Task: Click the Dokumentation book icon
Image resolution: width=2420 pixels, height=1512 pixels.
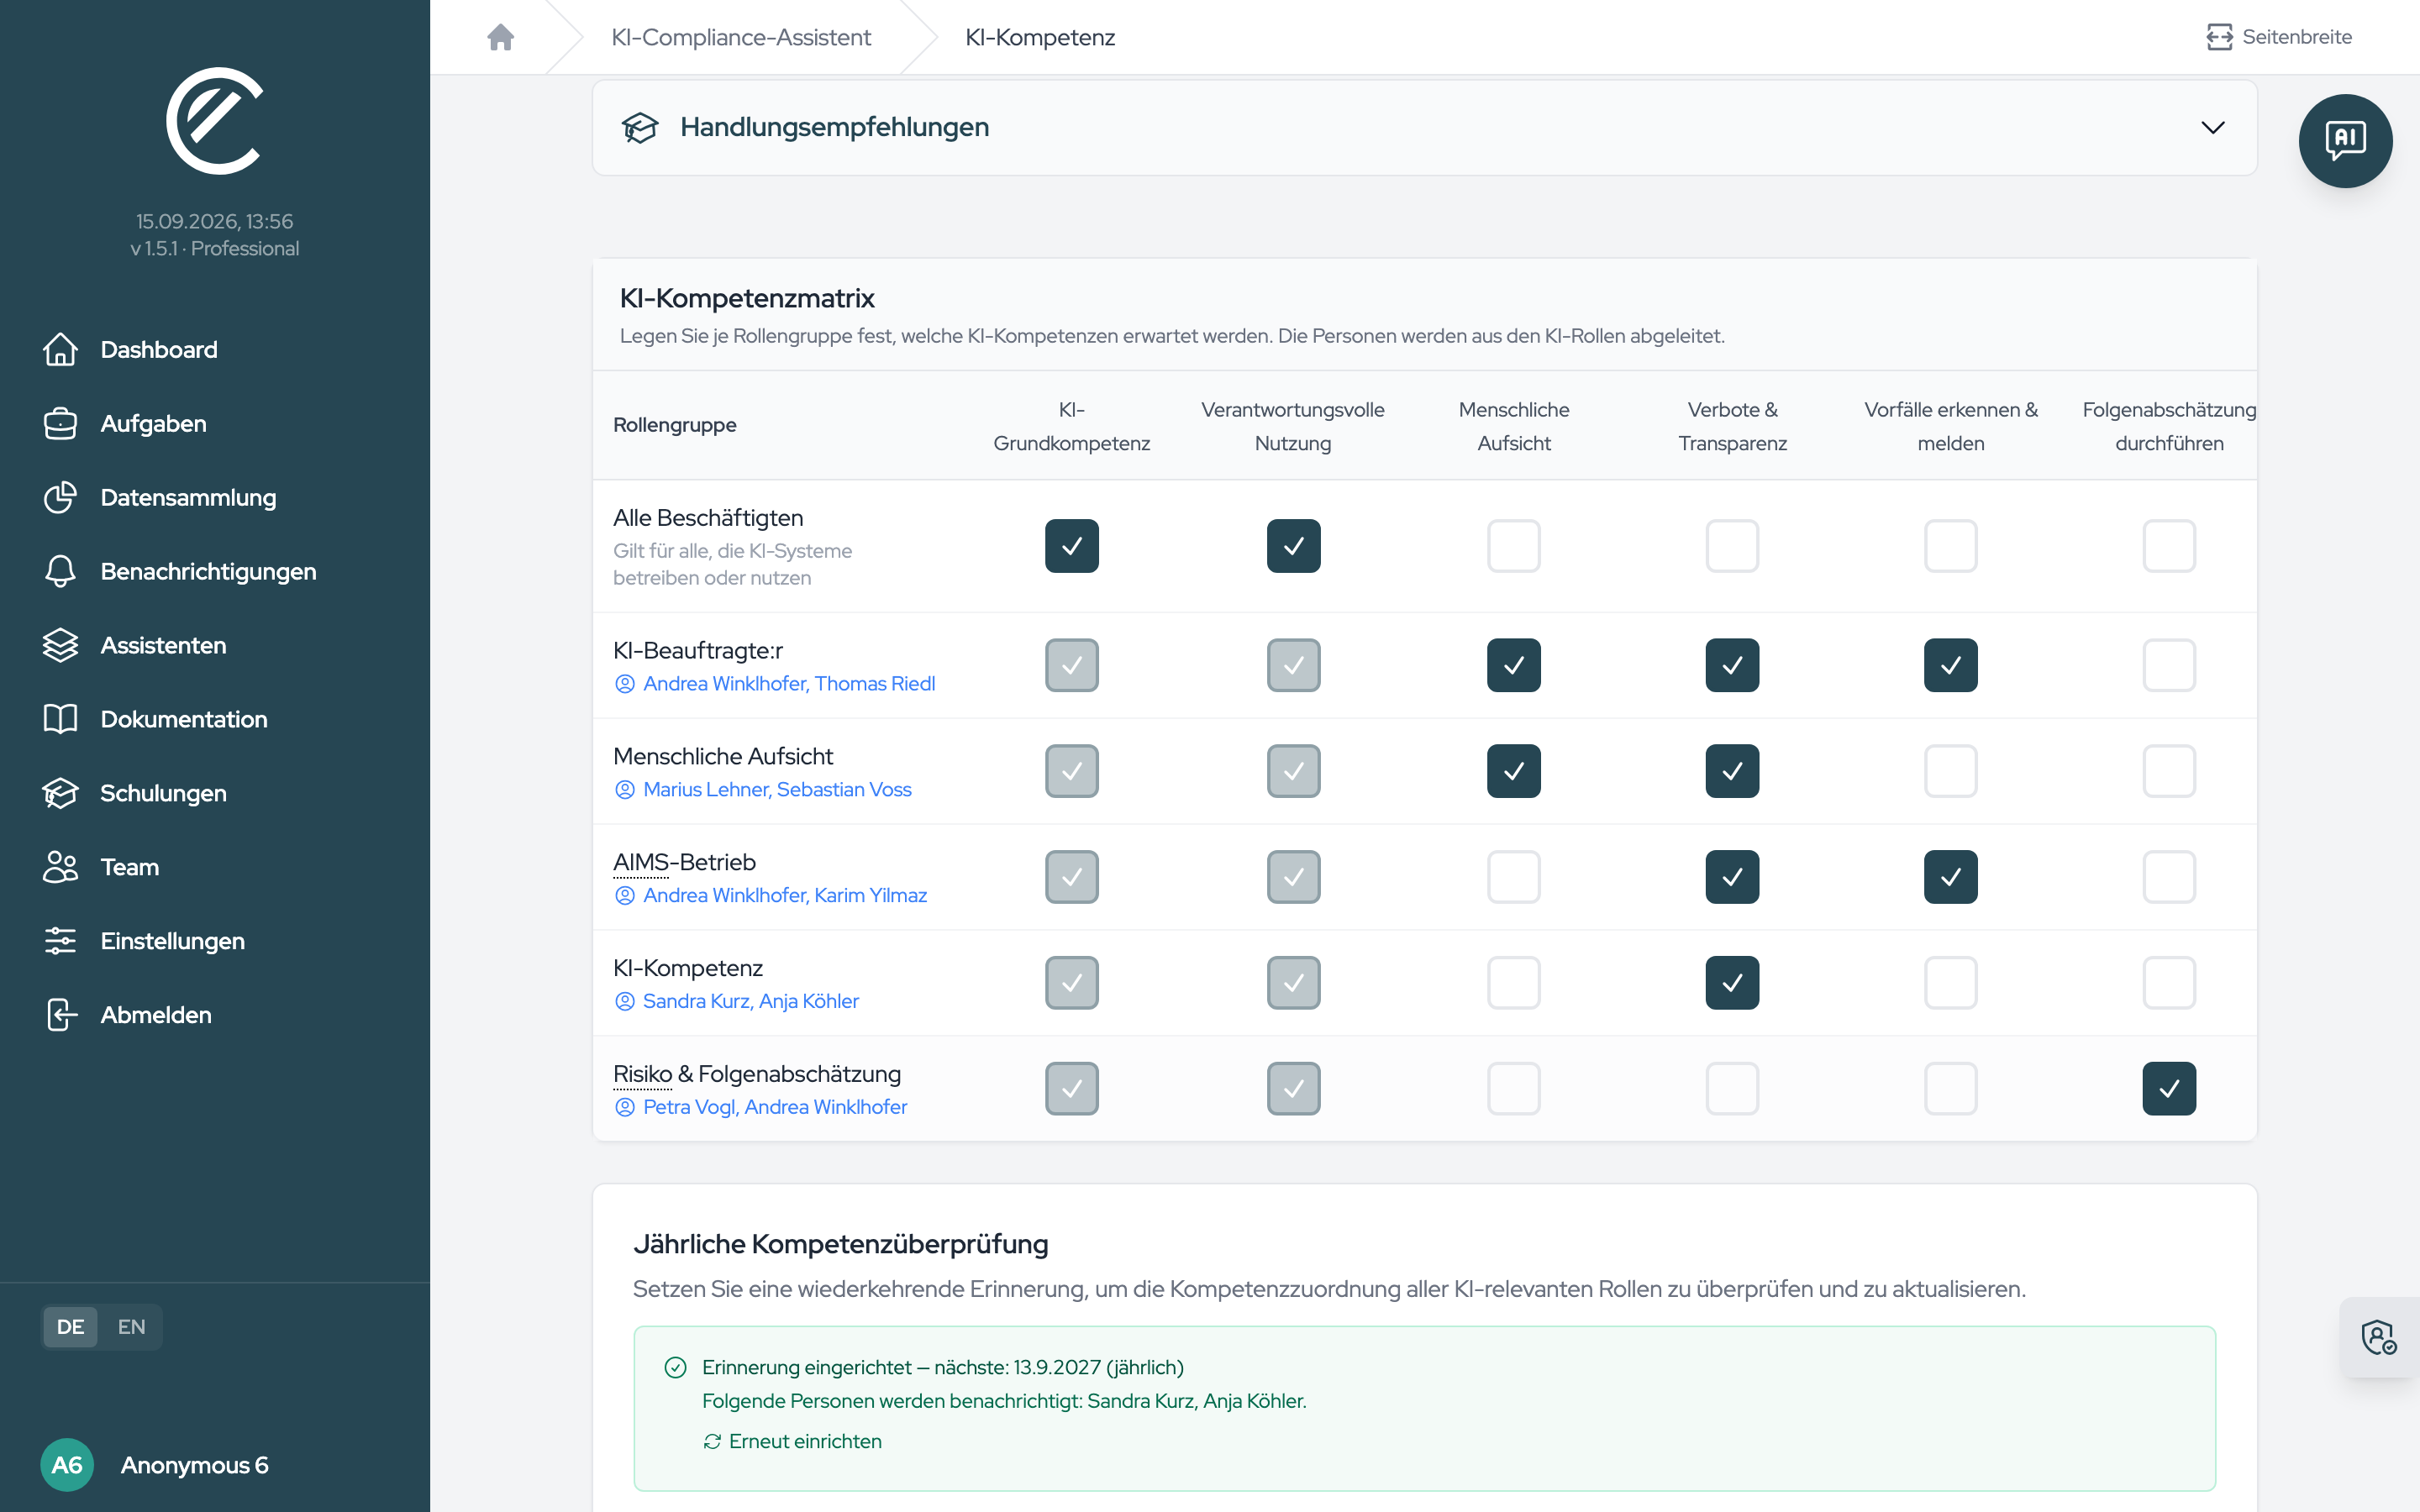Action: (60, 720)
